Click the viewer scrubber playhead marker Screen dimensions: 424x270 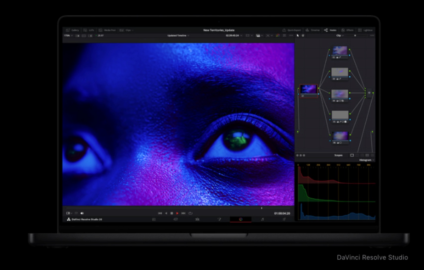261,208
